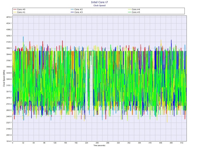Click the 4396.2 y-axis value
The image size is (199, 149).
point(9,30)
